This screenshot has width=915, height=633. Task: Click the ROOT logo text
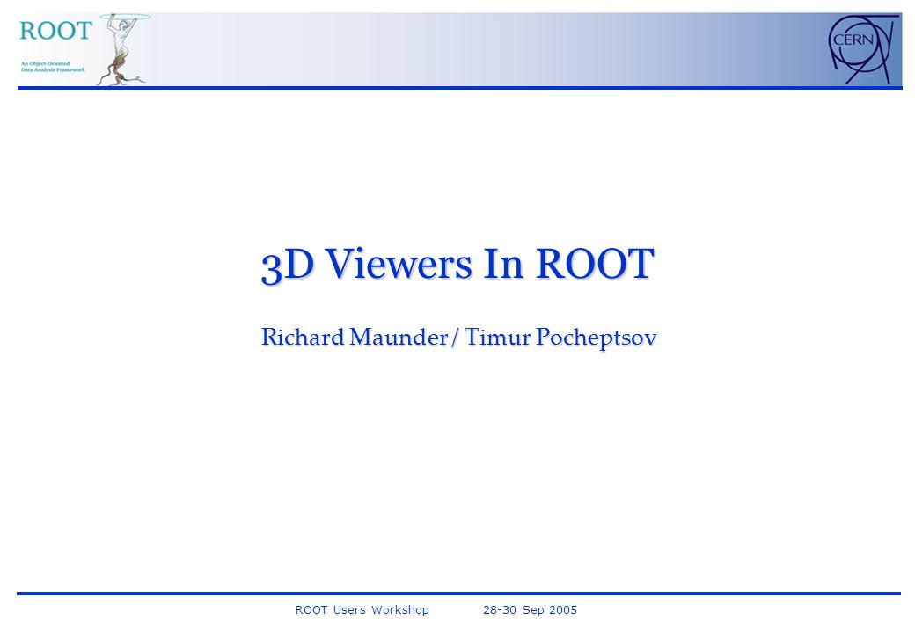[x=56, y=30]
